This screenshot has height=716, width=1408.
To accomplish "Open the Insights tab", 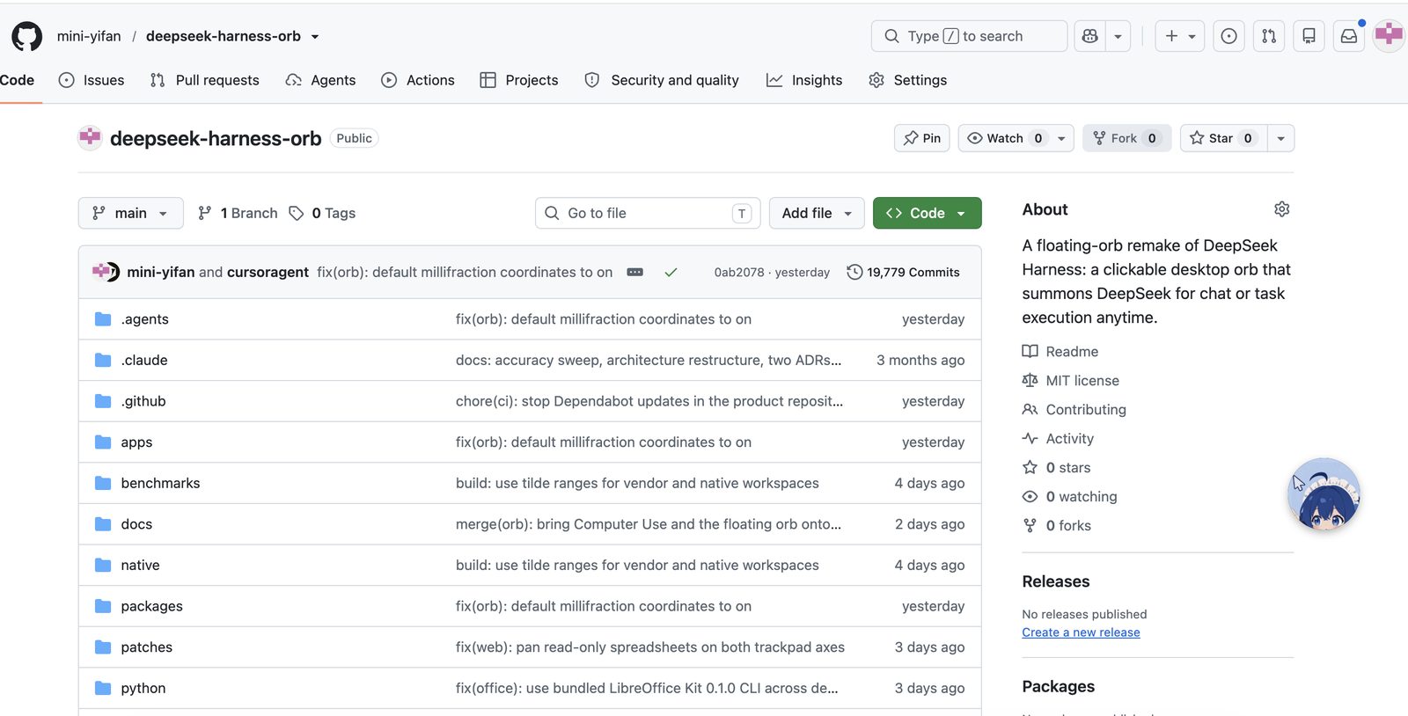I will click(804, 80).
